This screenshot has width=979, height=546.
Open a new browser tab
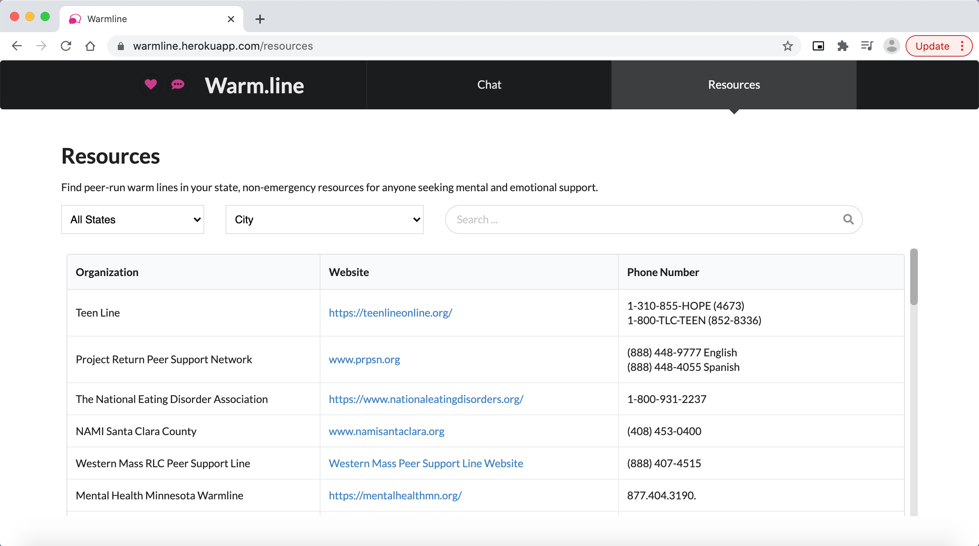(260, 19)
